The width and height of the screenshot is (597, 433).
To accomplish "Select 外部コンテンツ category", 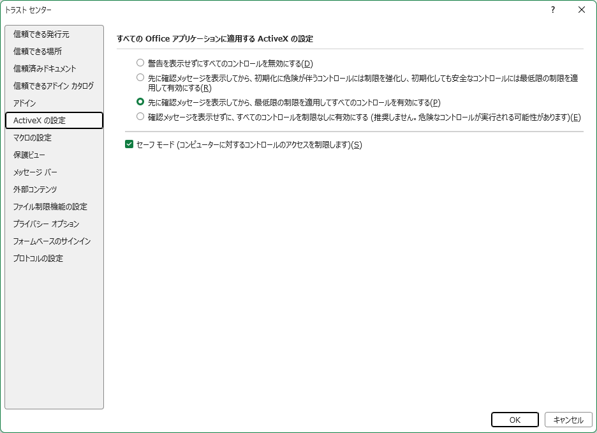I will pos(54,190).
